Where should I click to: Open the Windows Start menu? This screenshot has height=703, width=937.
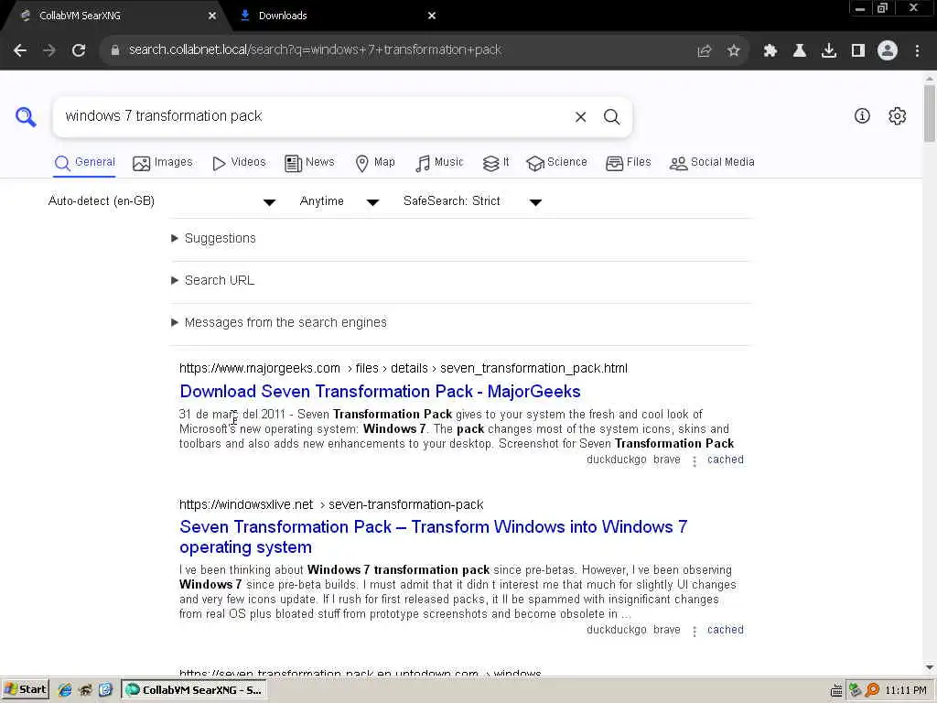25,690
